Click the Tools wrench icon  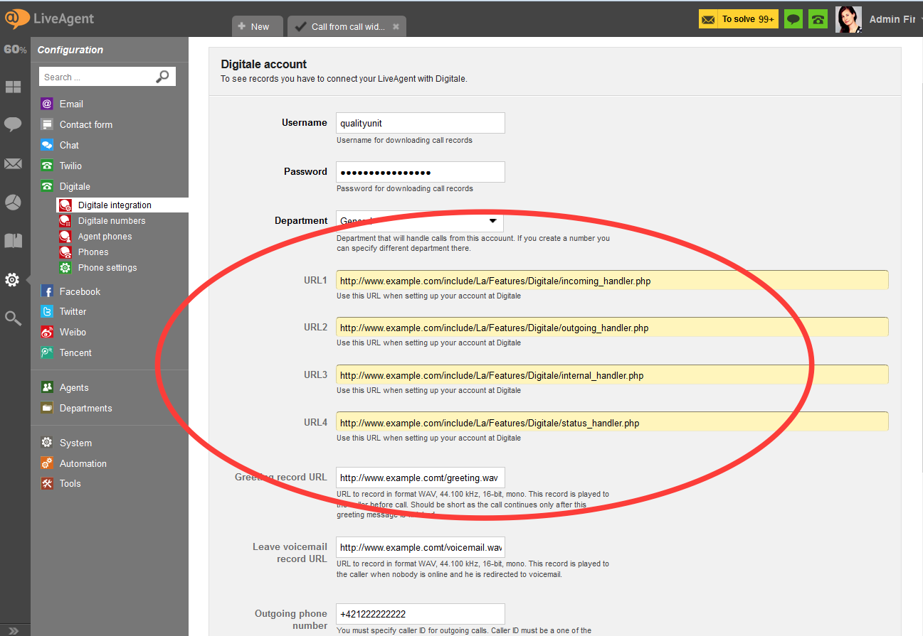pyautogui.click(x=47, y=483)
